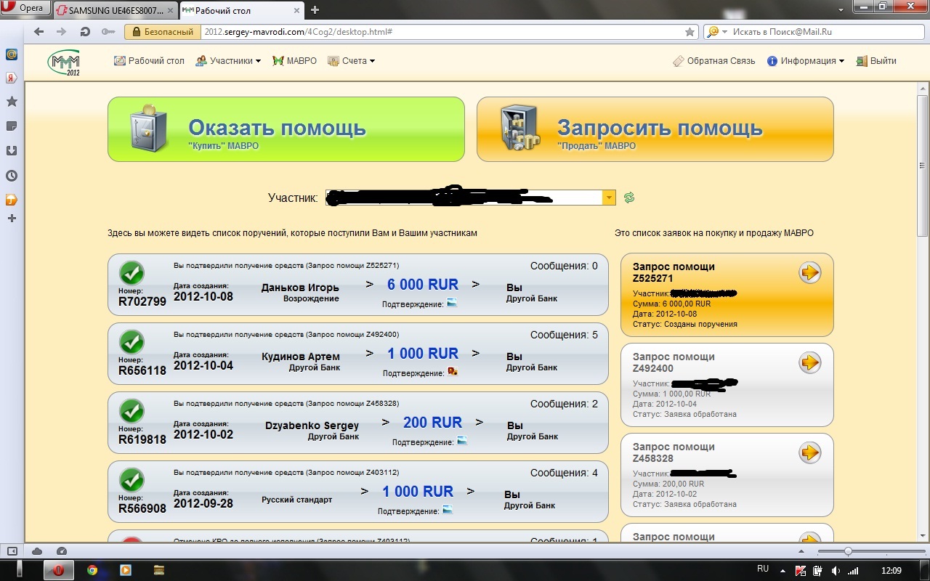This screenshot has width=930, height=581.
Task: Open the Opera main menu
Action: tap(26, 8)
